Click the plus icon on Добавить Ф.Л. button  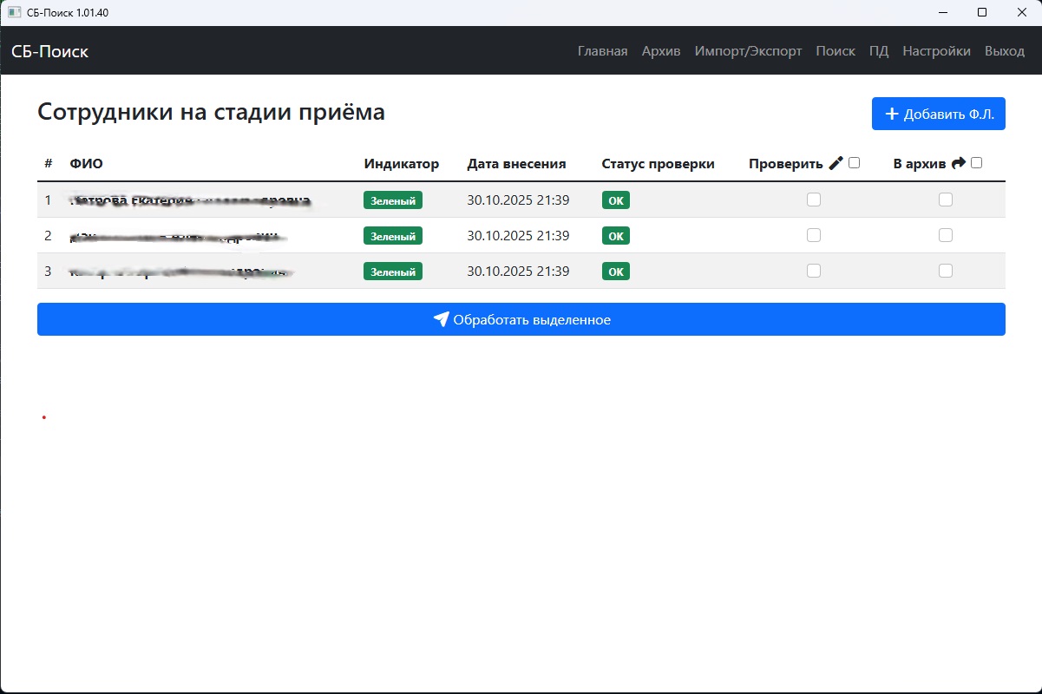coord(891,114)
